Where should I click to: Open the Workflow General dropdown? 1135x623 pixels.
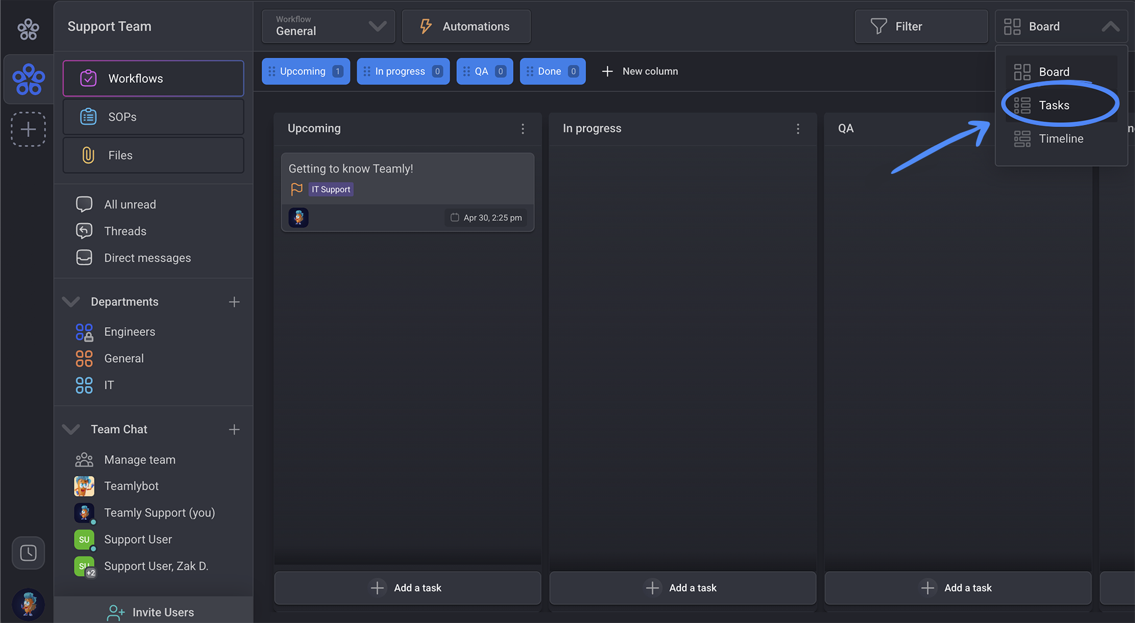(x=328, y=26)
